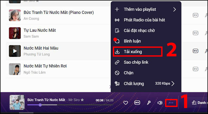Click now-playing Mr Siro album art
208x114 pixels.
pos(17,102)
